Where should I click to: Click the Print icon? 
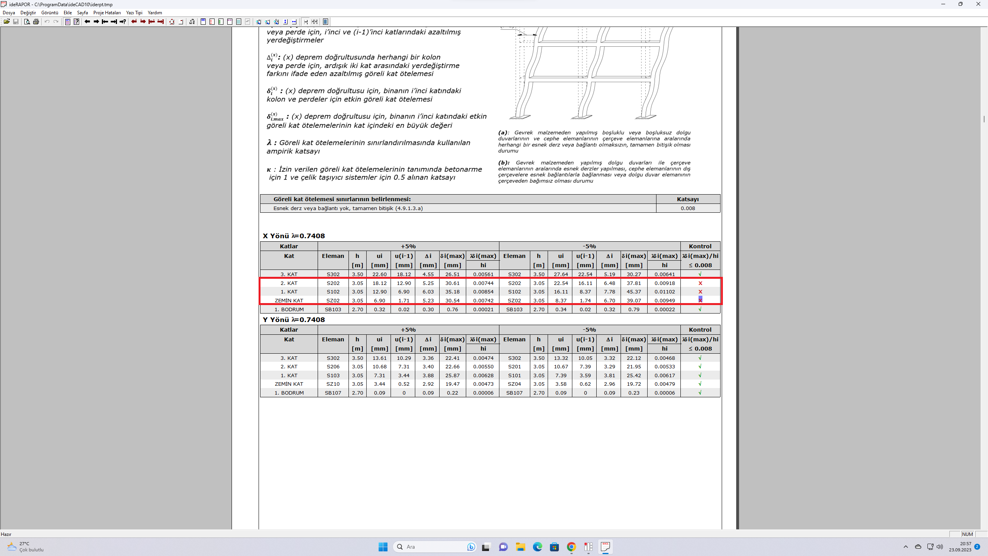click(x=36, y=22)
